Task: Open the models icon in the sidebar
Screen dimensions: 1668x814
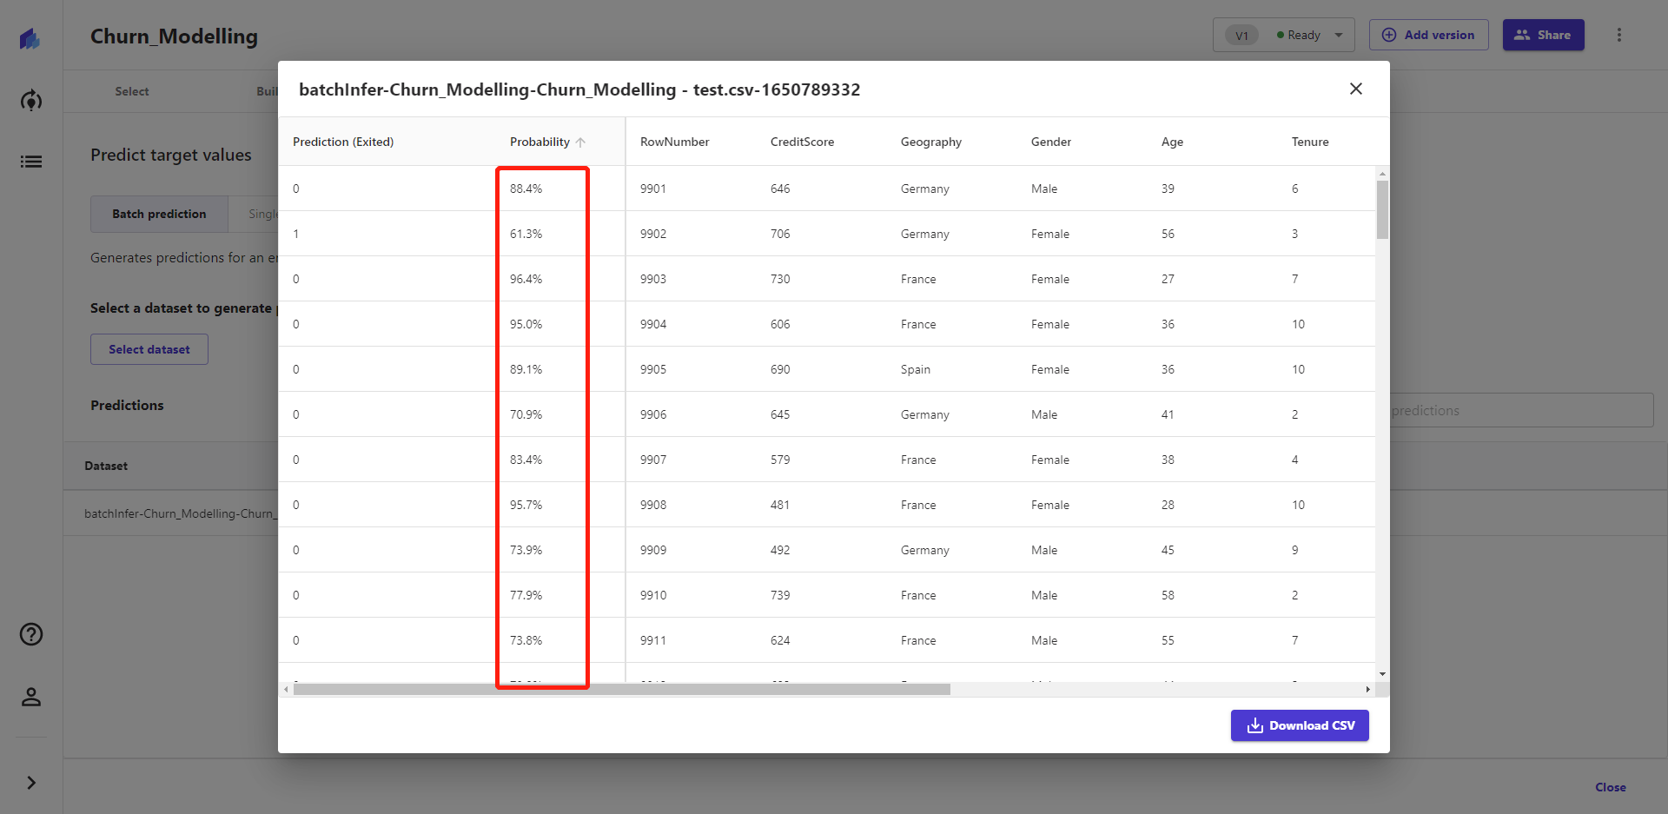Action: tap(31, 101)
